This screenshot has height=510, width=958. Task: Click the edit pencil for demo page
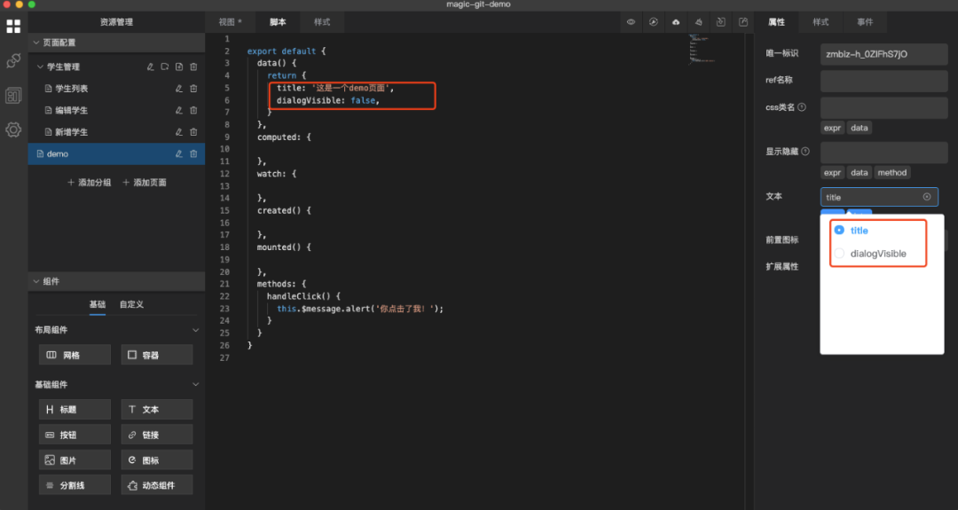(179, 154)
